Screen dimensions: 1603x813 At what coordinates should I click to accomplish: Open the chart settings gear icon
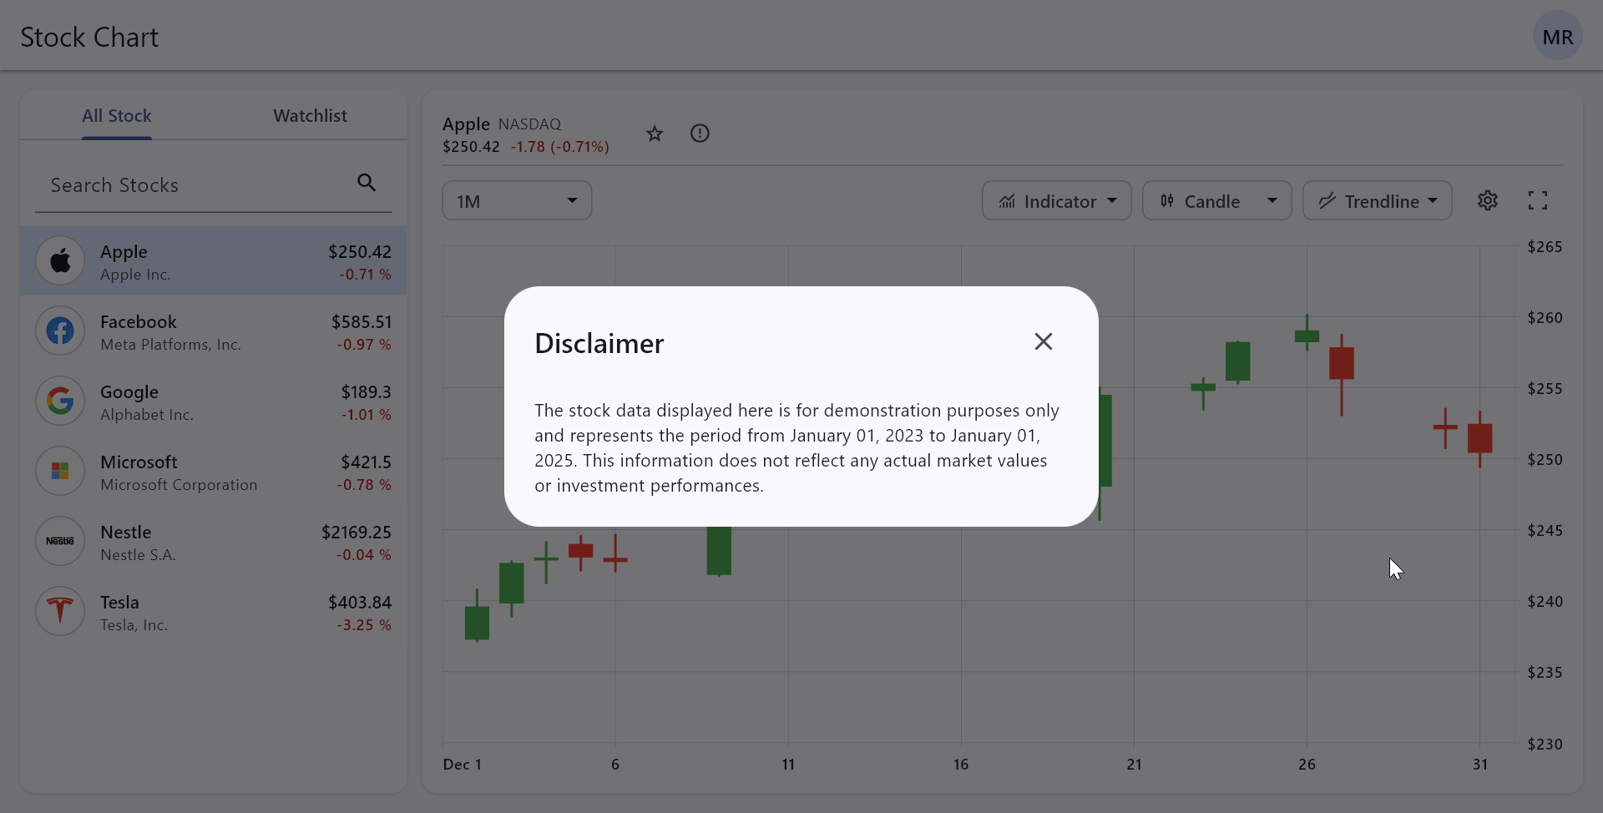1489,200
